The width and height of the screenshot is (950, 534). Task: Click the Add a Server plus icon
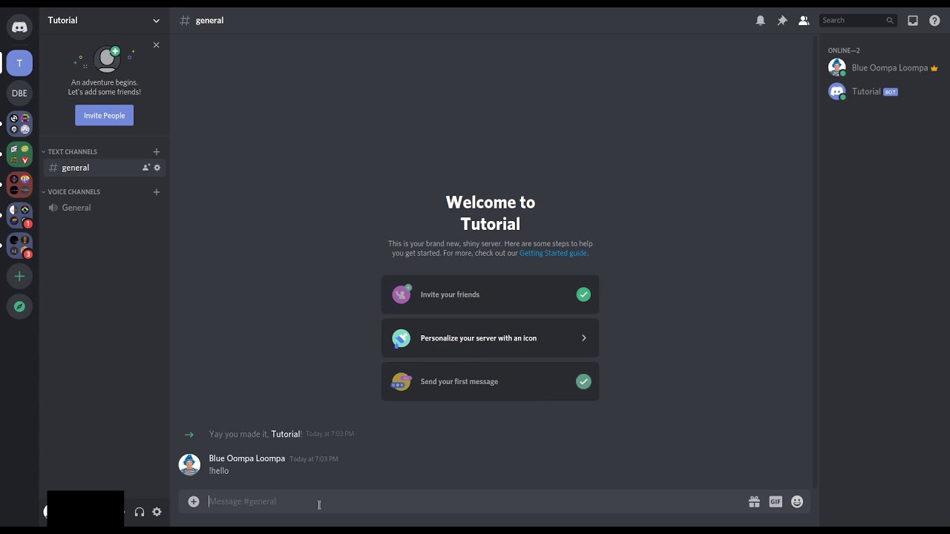[x=19, y=276]
